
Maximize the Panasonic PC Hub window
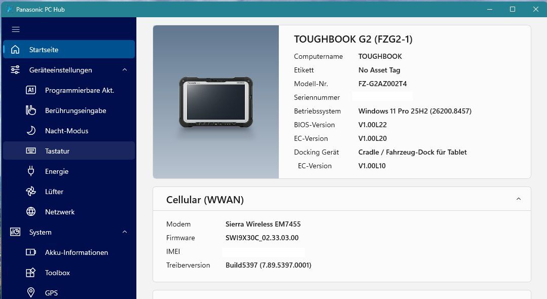tap(513, 9)
